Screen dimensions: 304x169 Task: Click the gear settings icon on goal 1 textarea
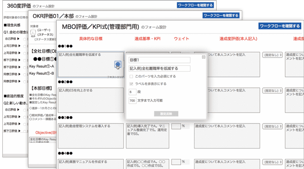117,64
